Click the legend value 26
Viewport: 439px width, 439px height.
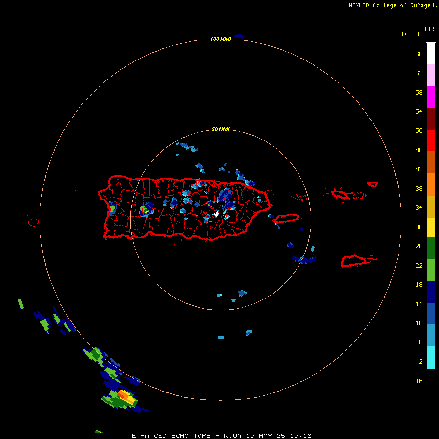pos(419,246)
